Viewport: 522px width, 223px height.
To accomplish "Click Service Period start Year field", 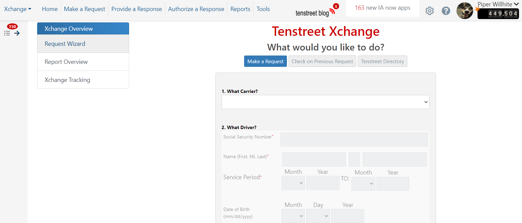I will [323, 183].
